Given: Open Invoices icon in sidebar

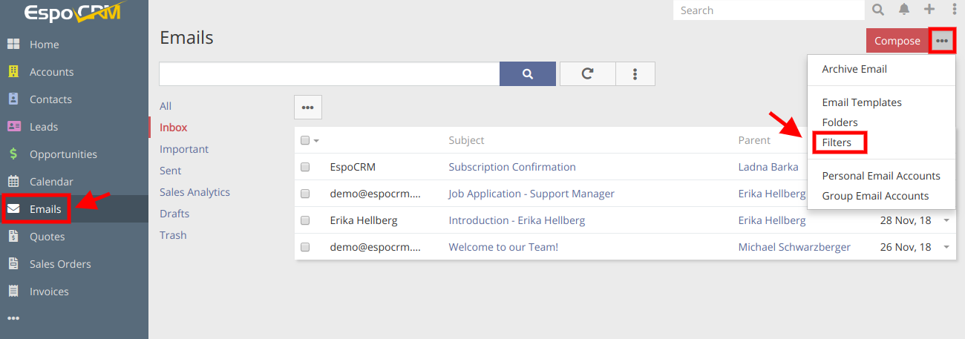Looking at the screenshot, I should [x=13, y=292].
